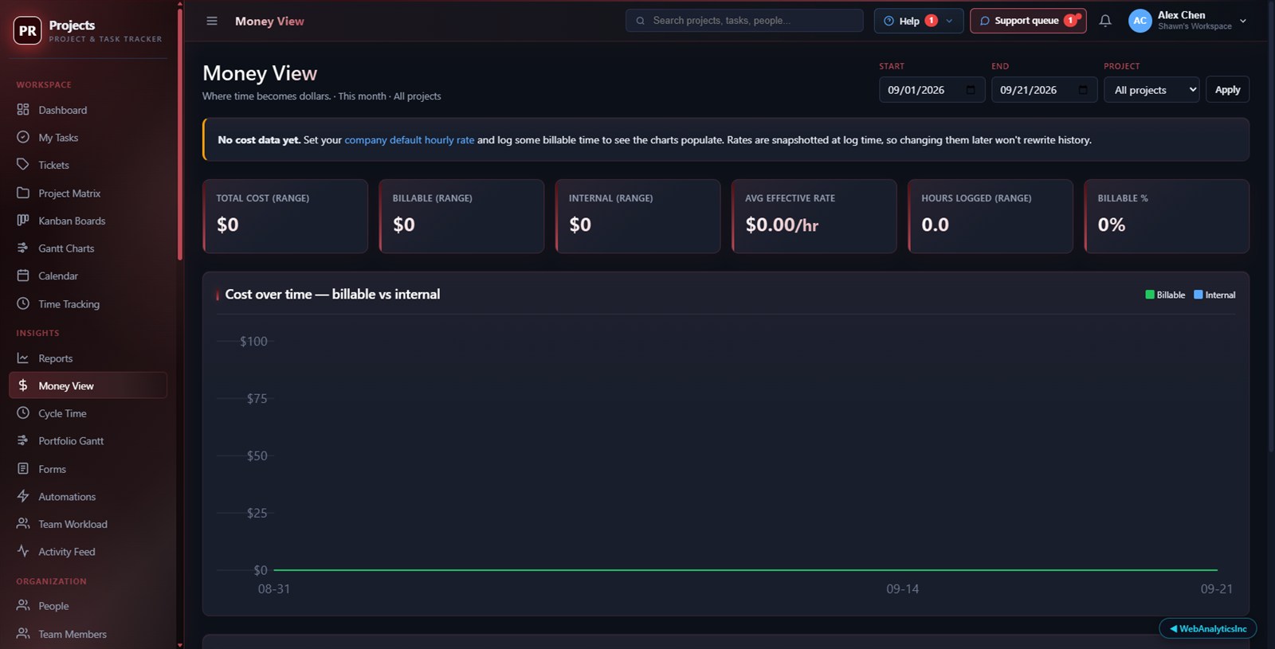Screen dimensions: 1275x649
Task: Toggle the Internal legend series
Action: [1214, 295]
